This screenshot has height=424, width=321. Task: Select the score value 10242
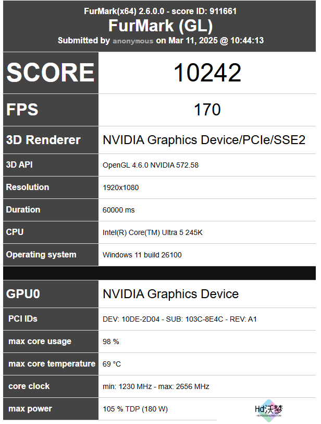coord(207,73)
